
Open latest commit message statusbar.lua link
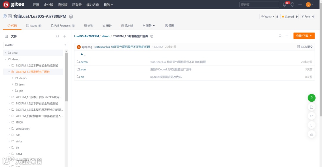point(122,47)
